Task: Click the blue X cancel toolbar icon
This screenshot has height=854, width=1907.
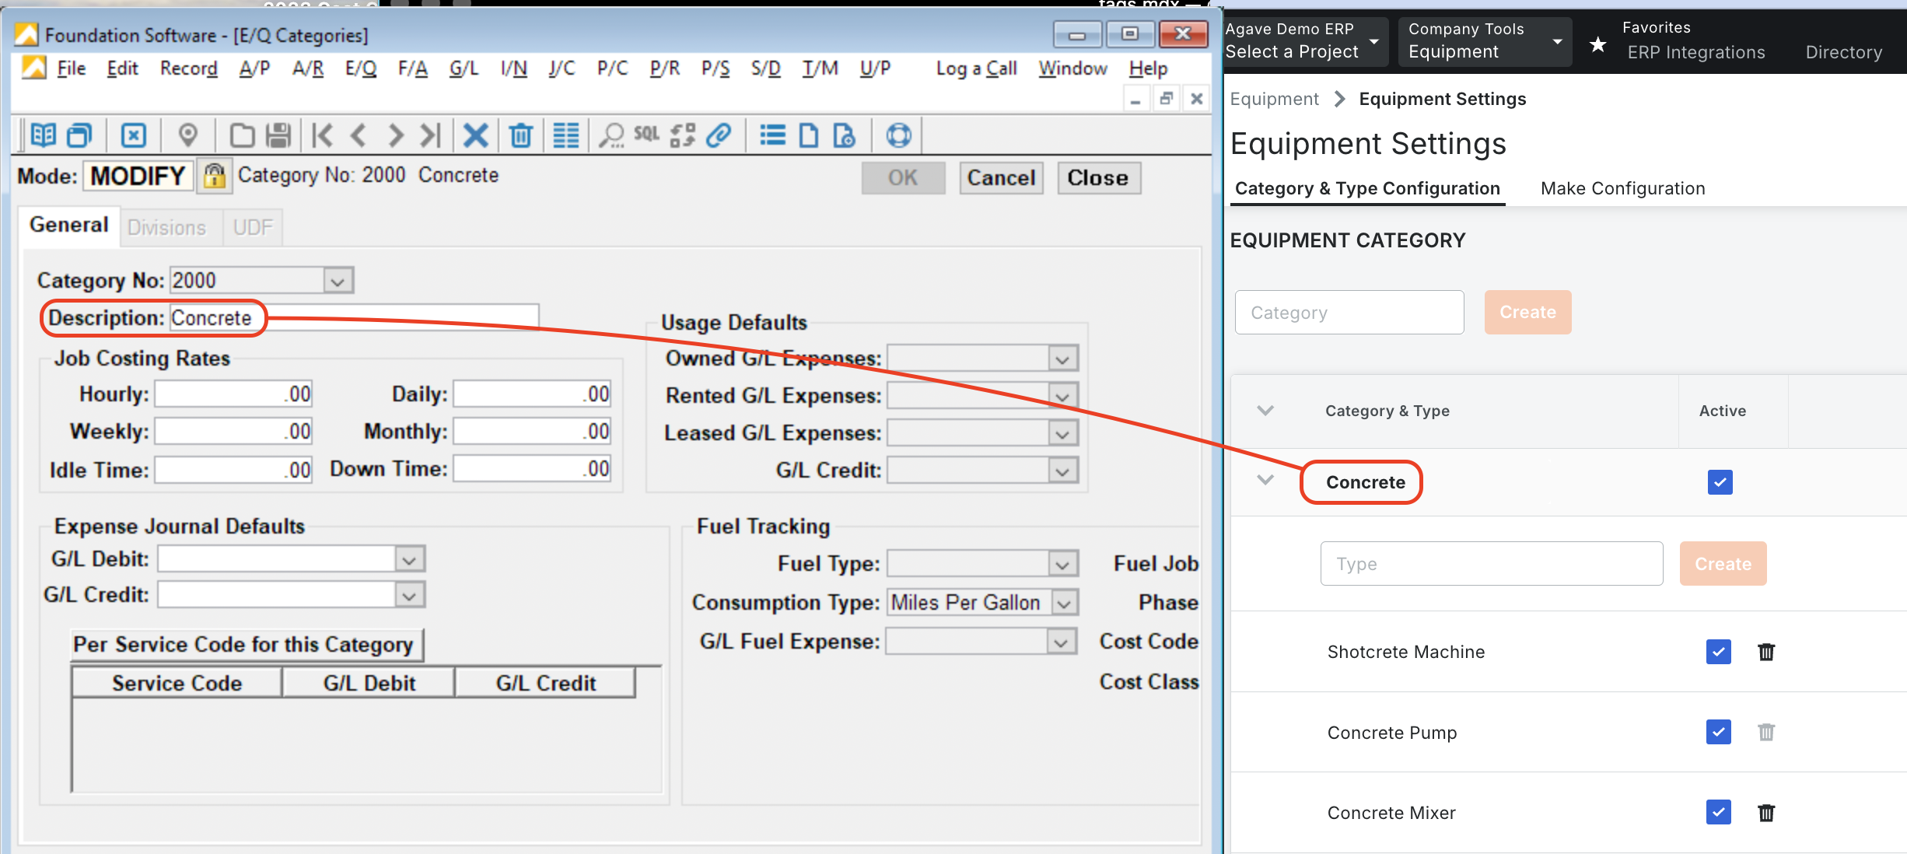Action: tap(475, 135)
